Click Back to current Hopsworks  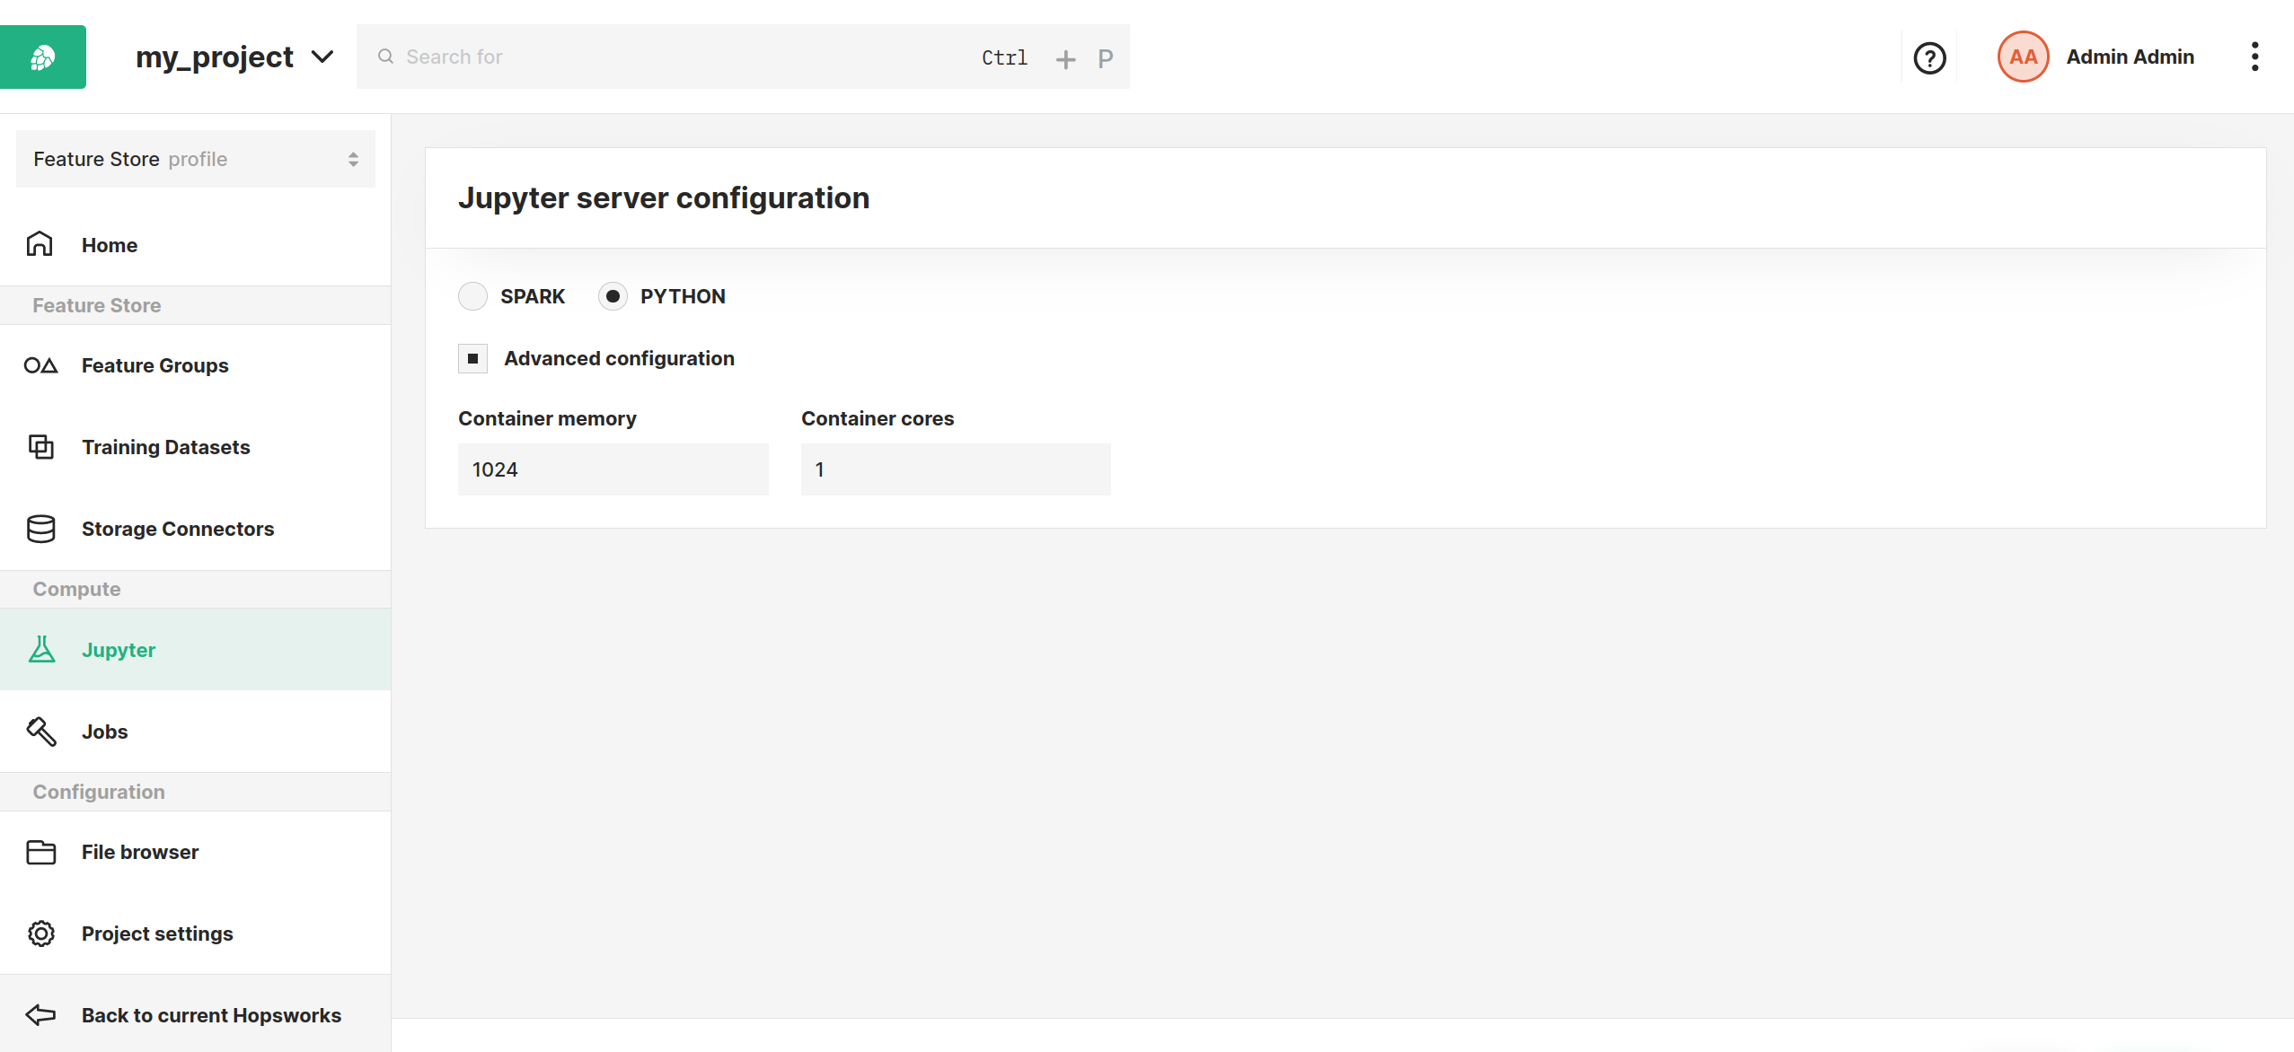211,1014
